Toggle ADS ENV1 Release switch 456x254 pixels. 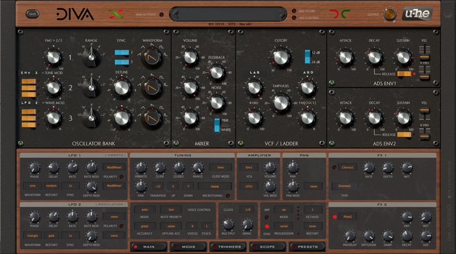coord(404,74)
